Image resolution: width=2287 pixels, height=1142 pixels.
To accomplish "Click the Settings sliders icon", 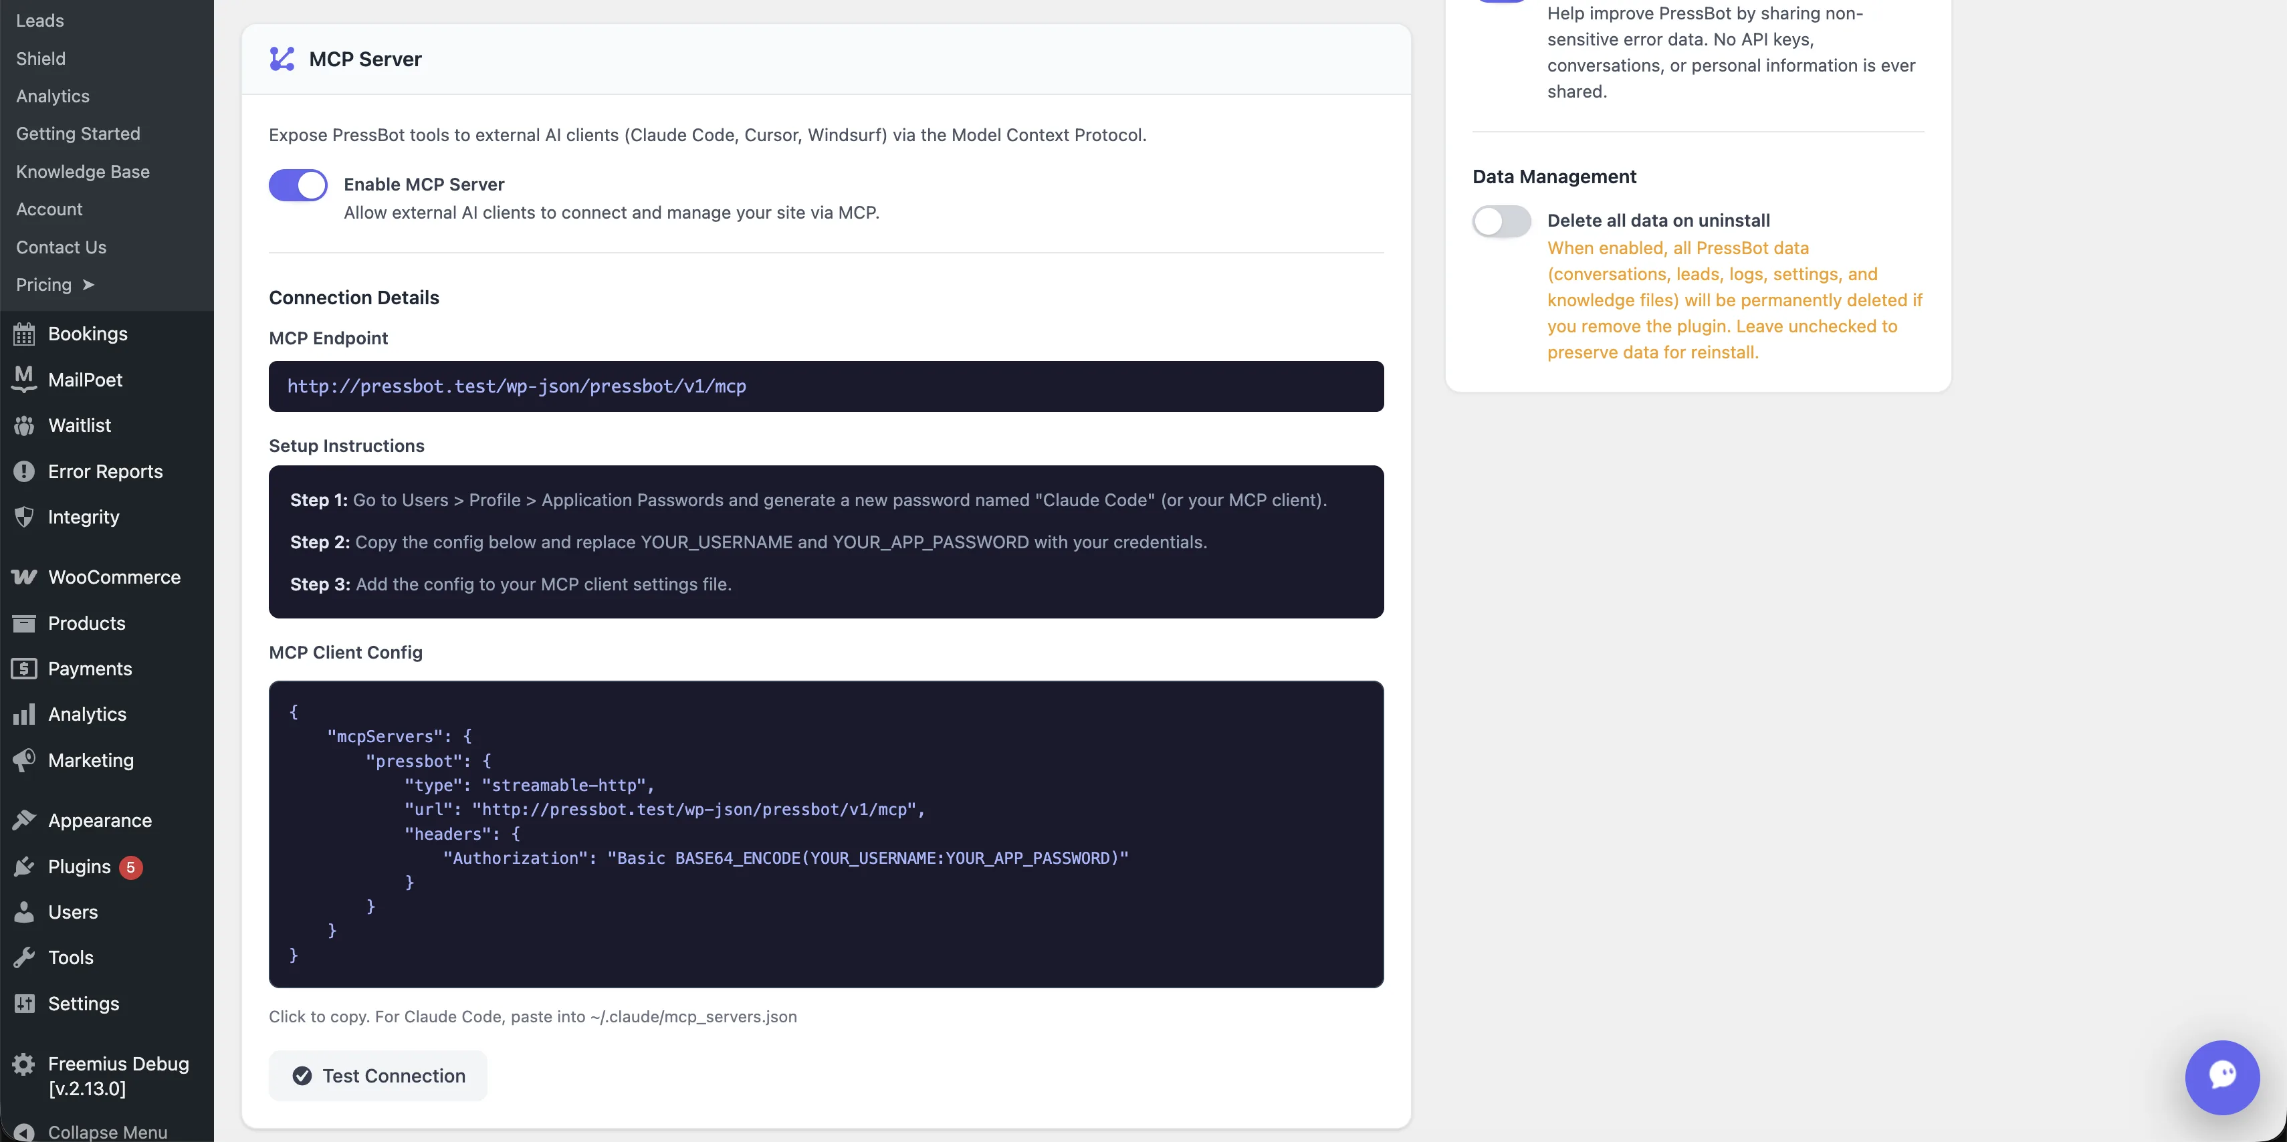I will [24, 1004].
